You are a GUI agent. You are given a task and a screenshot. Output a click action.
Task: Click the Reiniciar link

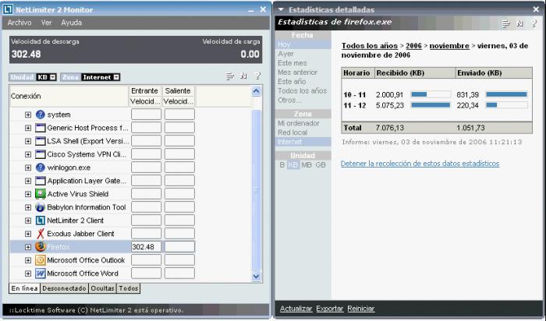click(x=360, y=309)
